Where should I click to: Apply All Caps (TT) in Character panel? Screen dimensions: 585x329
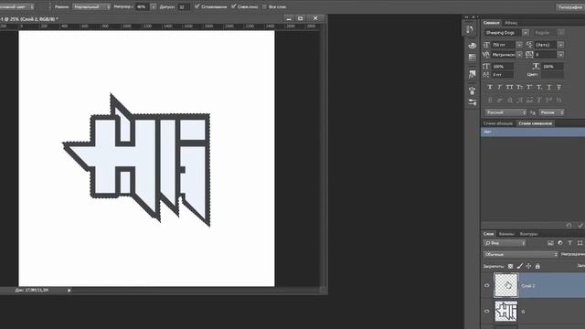click(x=510, y=87)
